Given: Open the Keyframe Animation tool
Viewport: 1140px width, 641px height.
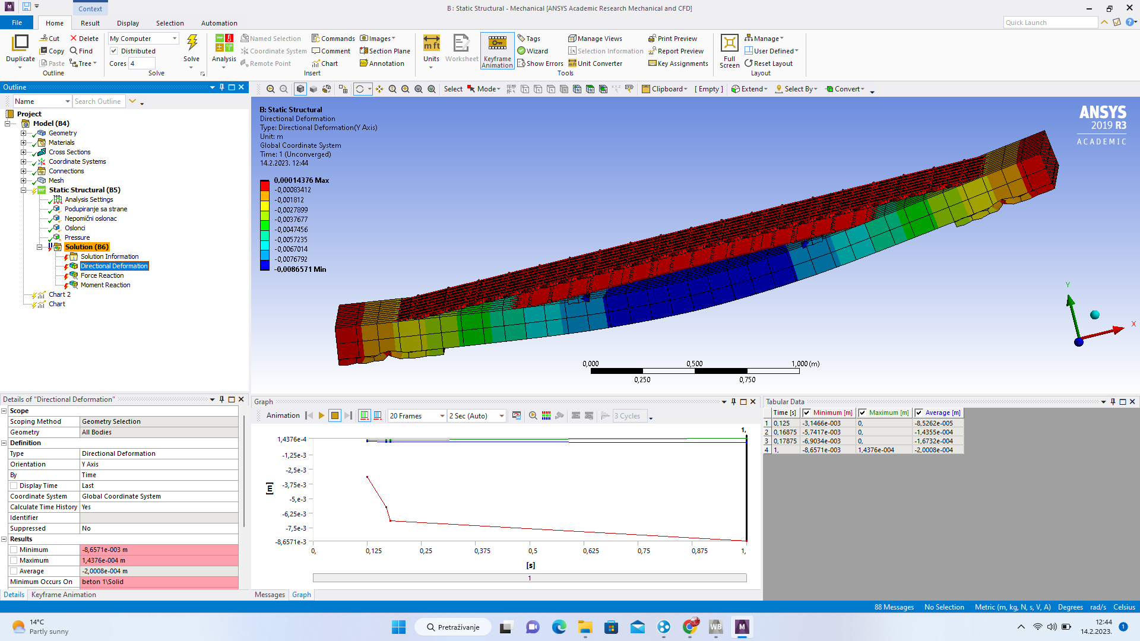Looking at the screenshot, I should click(497, 50).
